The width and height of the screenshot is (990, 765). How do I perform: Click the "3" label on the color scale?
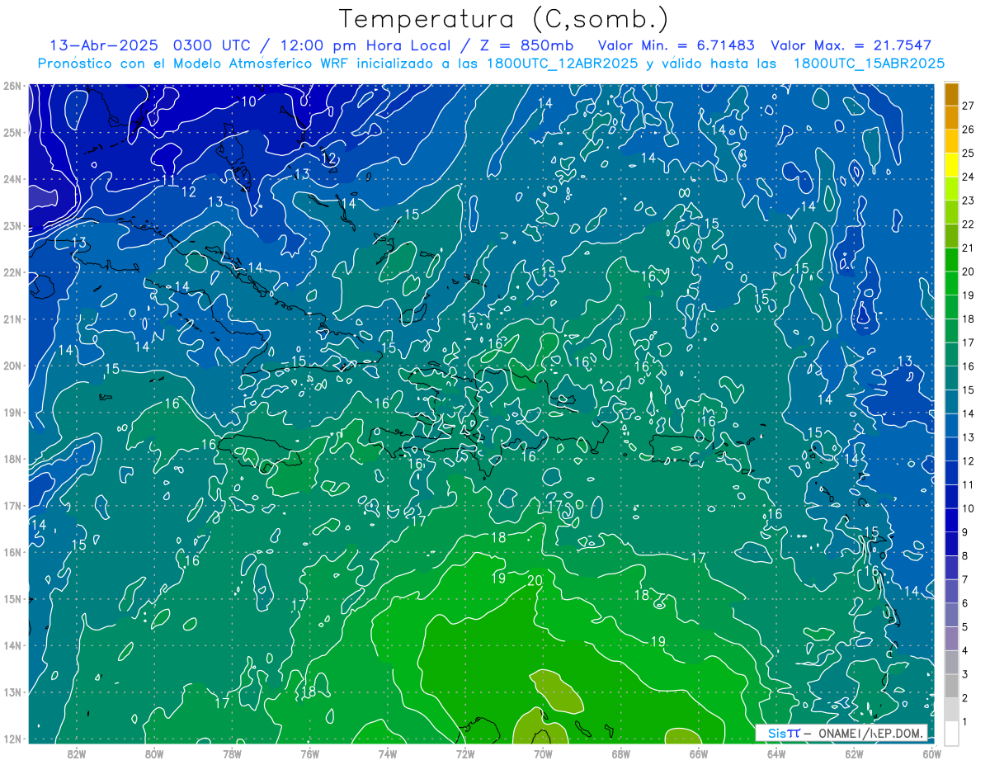click(965, 674)
